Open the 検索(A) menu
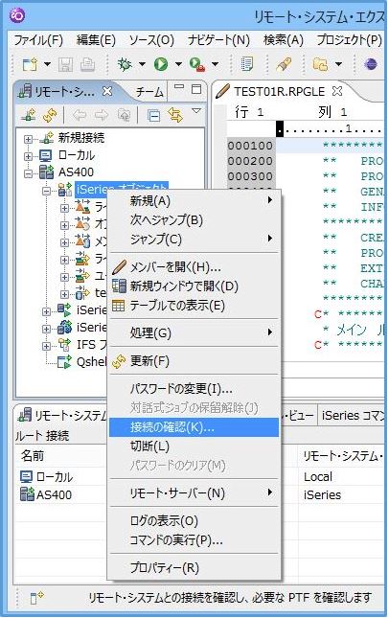Image resolution: width=389 pixels, height=618 pixels. pos(284,40)
